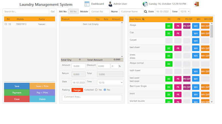Add bisht with WH service

coord(196,94)
